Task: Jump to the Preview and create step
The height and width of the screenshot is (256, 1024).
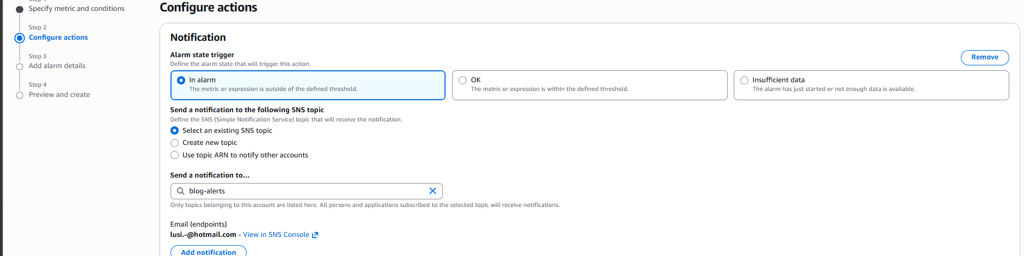Action: (x=59, y=95)
